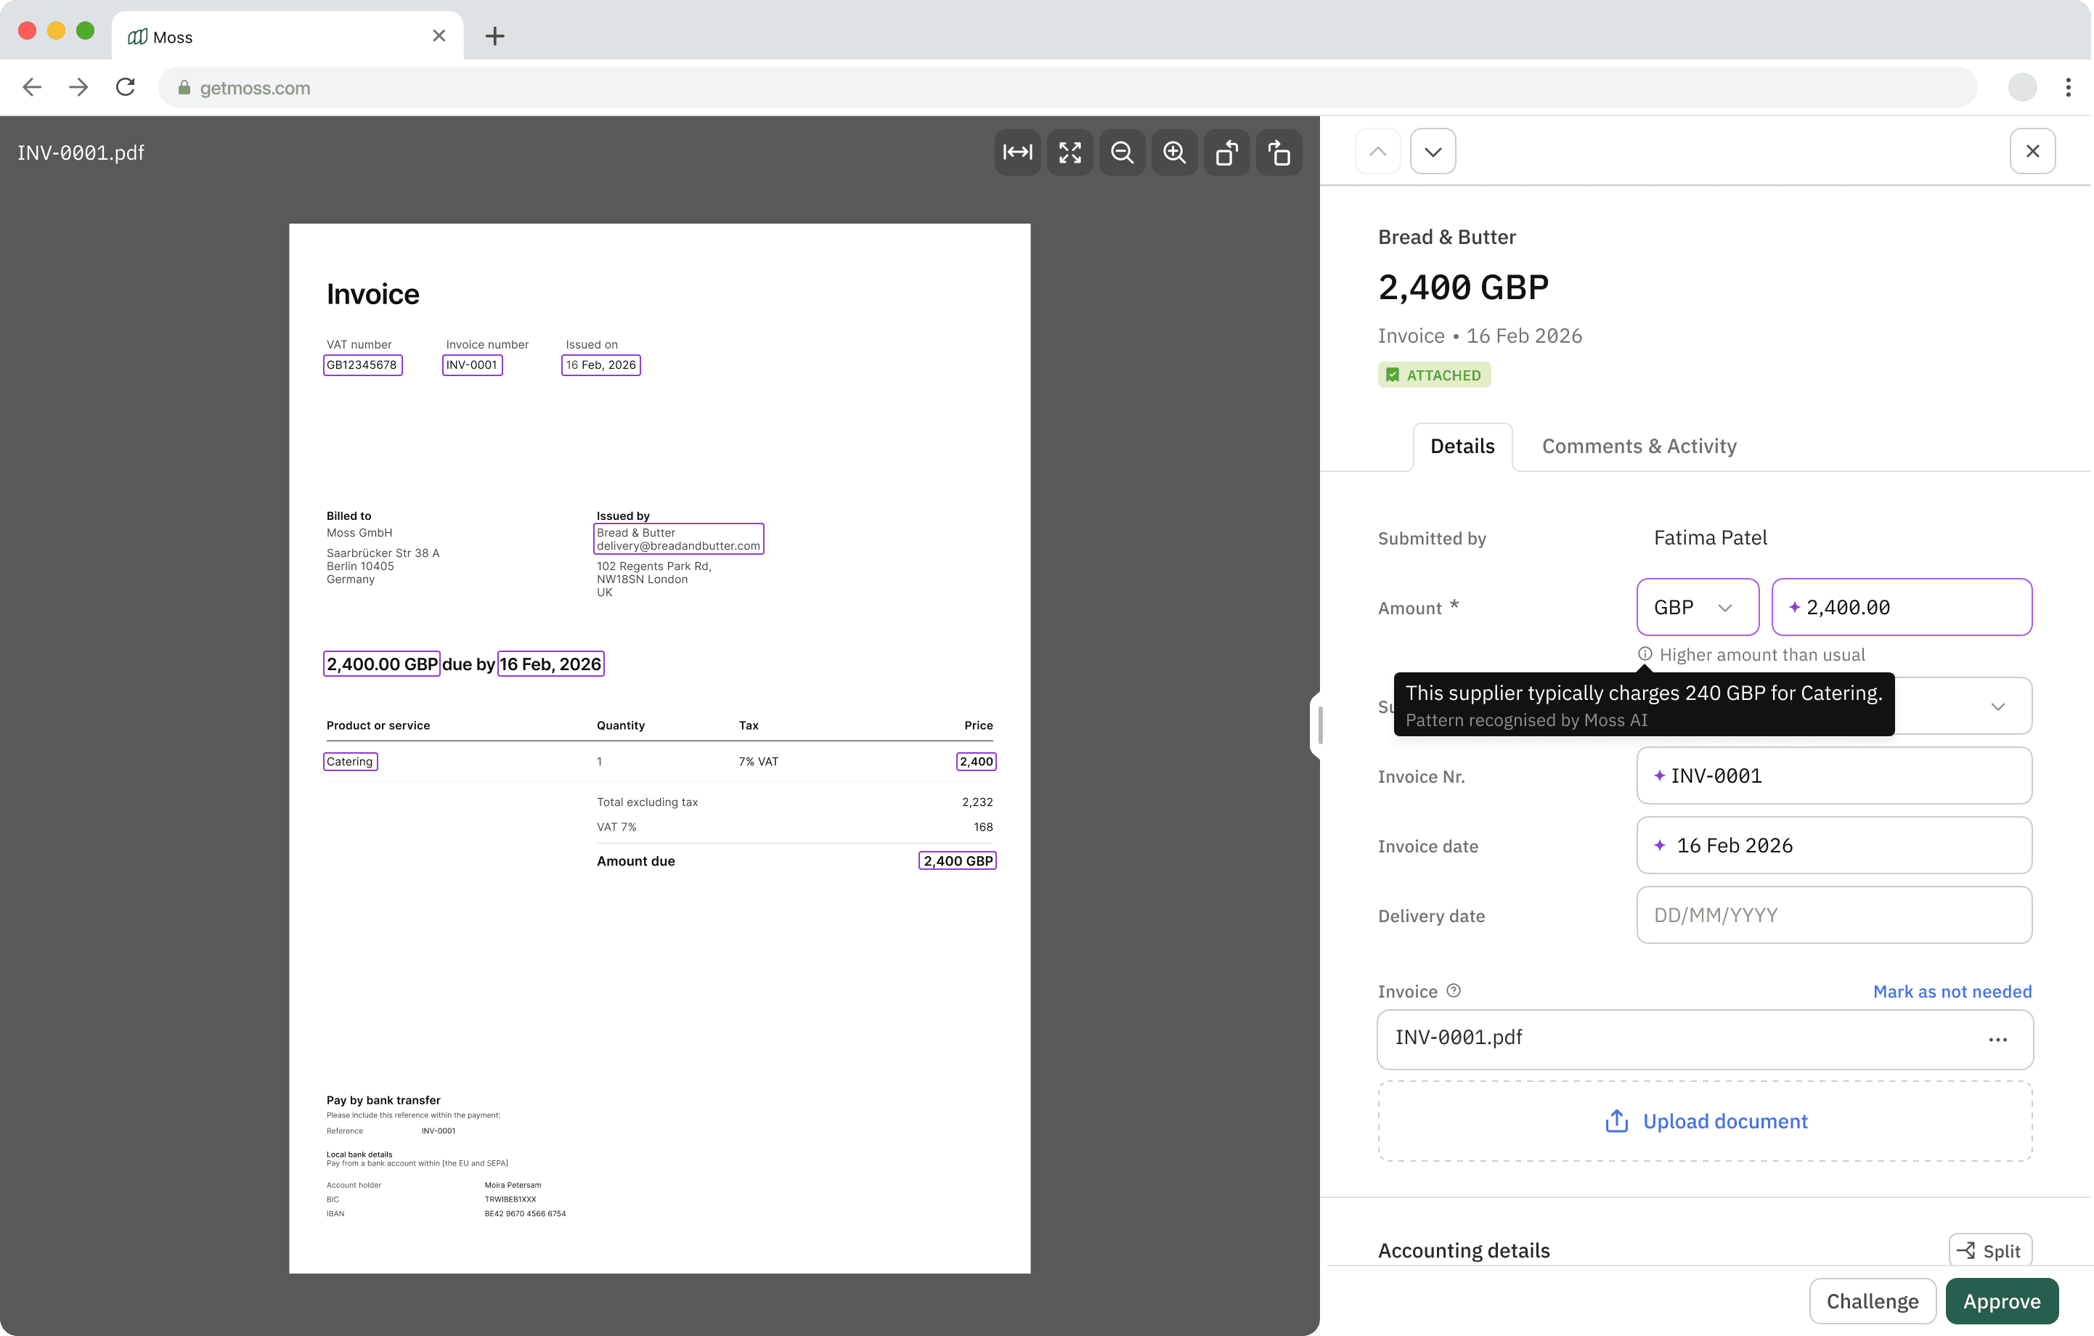Click the info icon beside Higher amount warning
The image size is (2094, 1336).
pos(1645,654)
